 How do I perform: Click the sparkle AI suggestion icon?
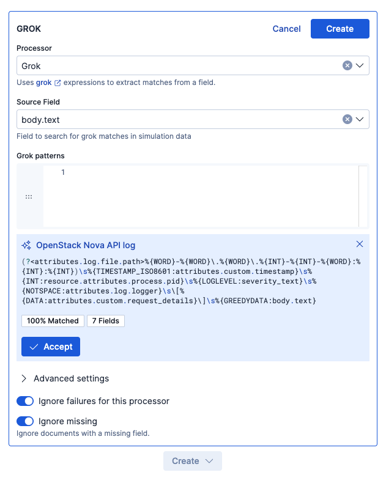[26, 245]
